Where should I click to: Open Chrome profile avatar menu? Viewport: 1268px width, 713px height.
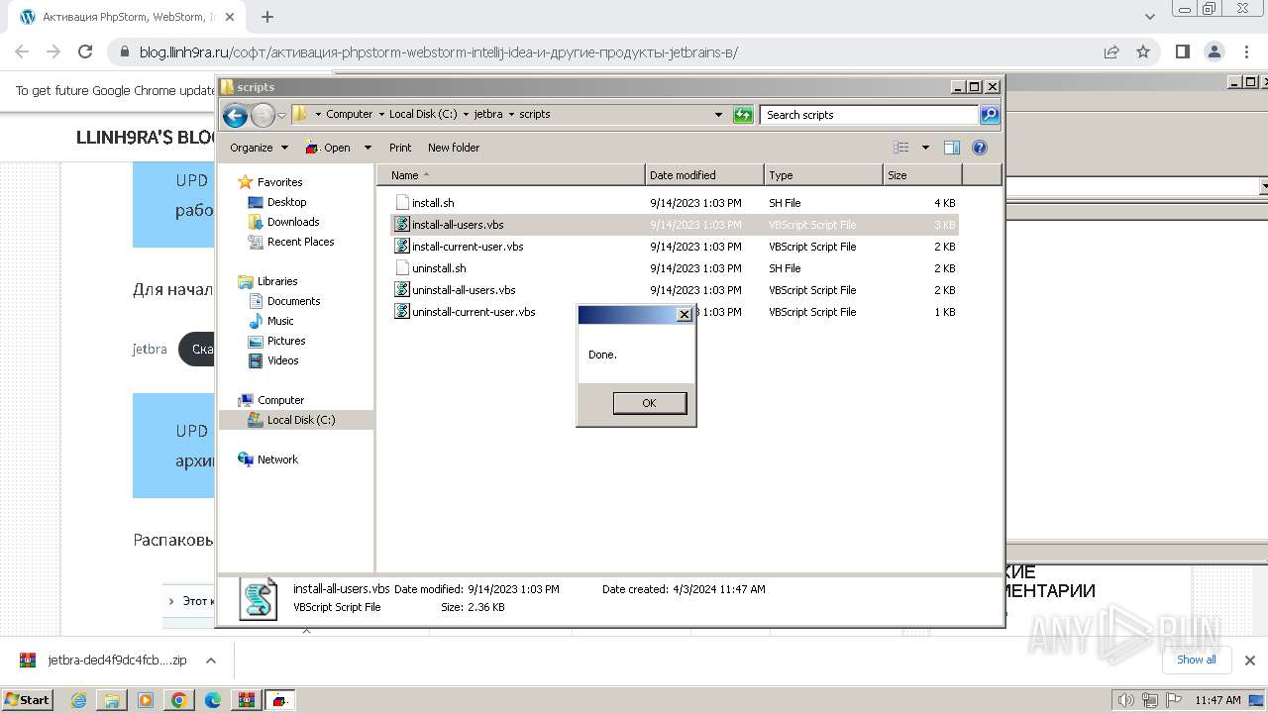1215,52
